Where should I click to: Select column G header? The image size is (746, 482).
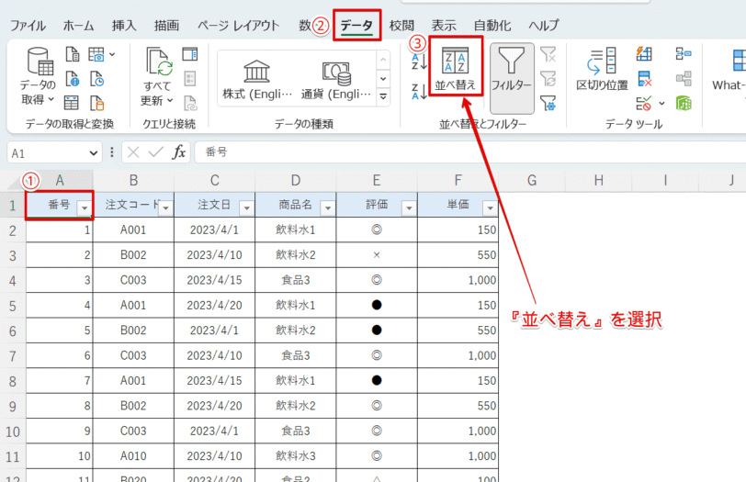pyautogui.click(x=532, y=181)
